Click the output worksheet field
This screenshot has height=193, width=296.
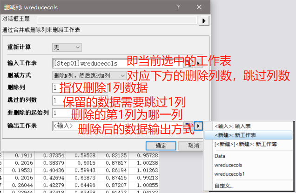[117, 126]
